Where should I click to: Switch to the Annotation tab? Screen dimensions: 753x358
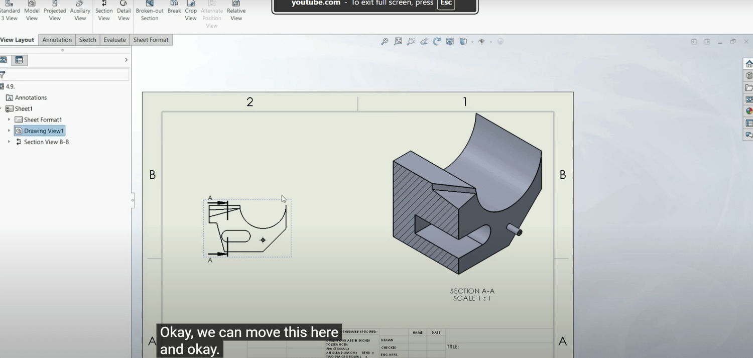coord(57,40)
